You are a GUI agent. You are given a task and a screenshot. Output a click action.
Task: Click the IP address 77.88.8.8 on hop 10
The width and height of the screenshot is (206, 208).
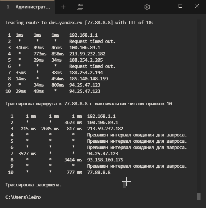[99, 172]
